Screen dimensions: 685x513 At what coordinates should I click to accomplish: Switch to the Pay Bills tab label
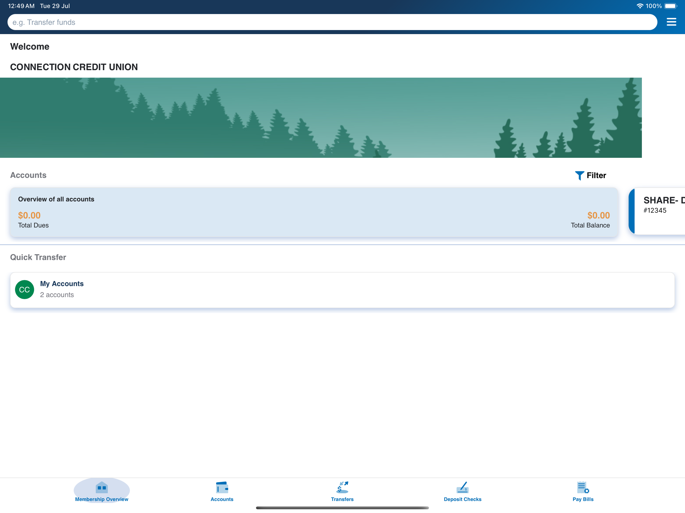(x=583, y=499)
